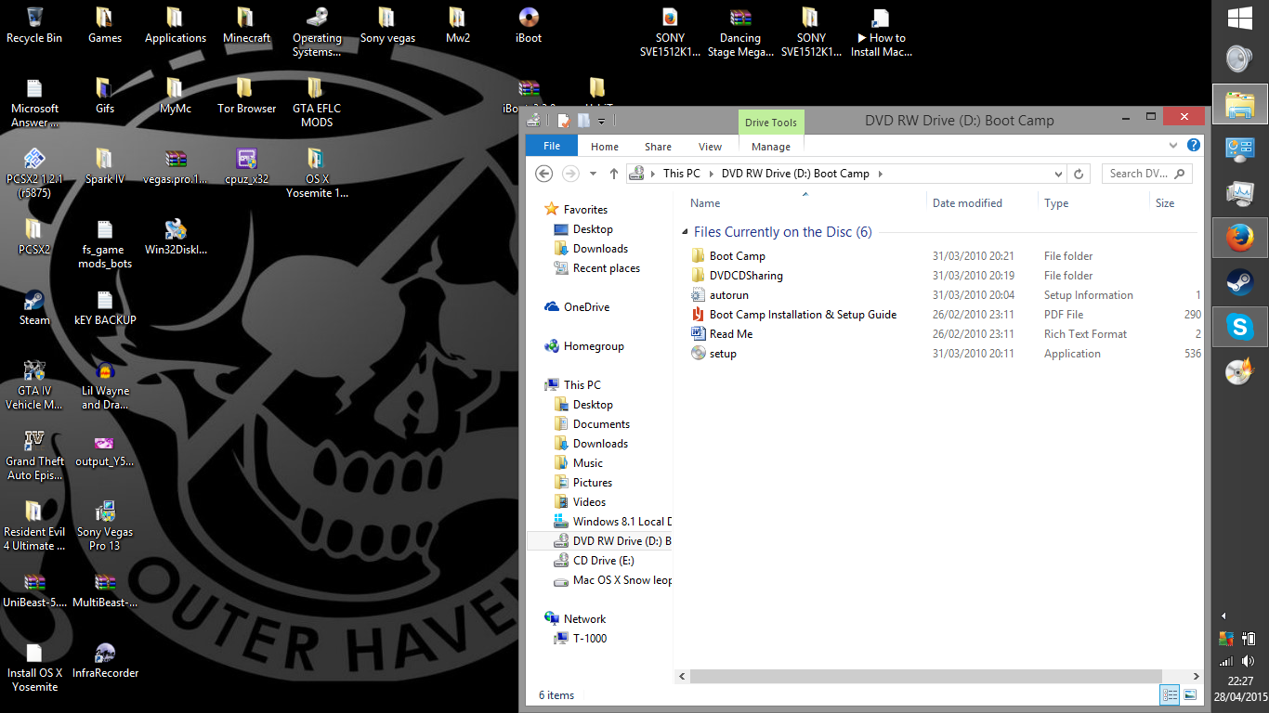1269x713 pixels.
Task: Open the Control Panel taskbar icon
Action: click(x=1239, y=149)
